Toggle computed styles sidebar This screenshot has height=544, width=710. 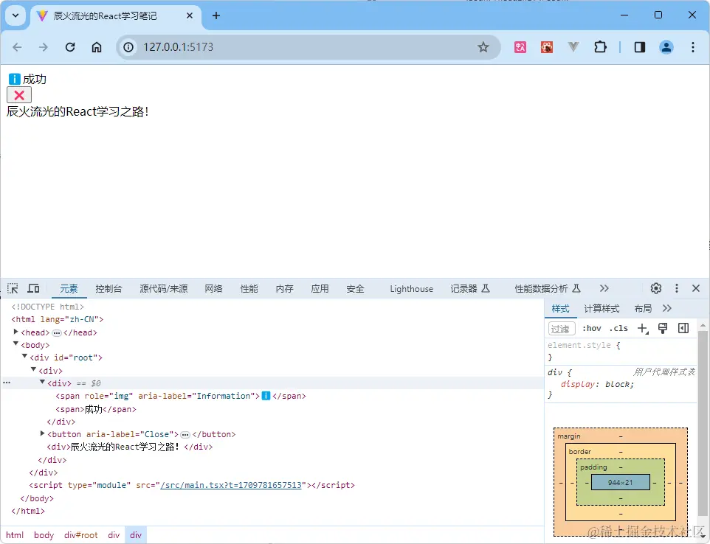pos(683,329)
